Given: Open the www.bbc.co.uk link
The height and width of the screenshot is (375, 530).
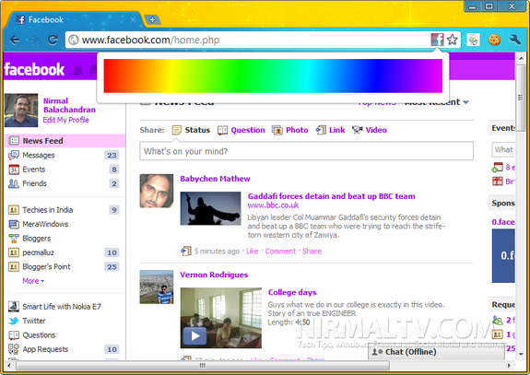Looking at the screenshot, I should tap(273, 205).
